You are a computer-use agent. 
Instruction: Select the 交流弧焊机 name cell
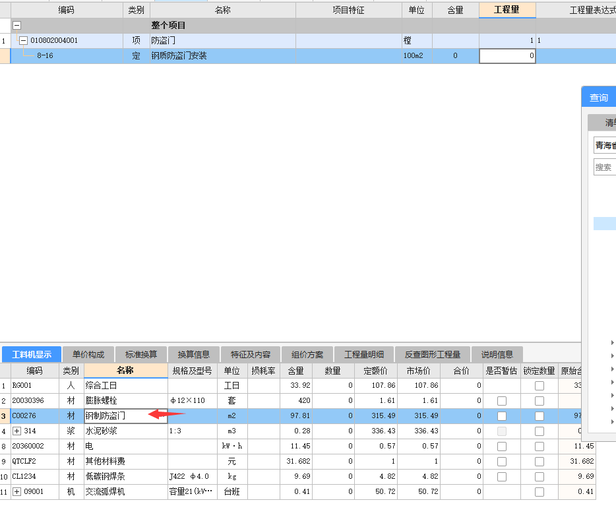coord(126,491)
